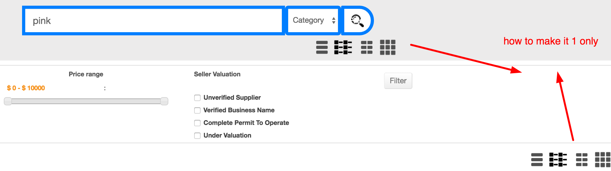Select detailed list view icon in top toolbar

[x=343, y=47]
